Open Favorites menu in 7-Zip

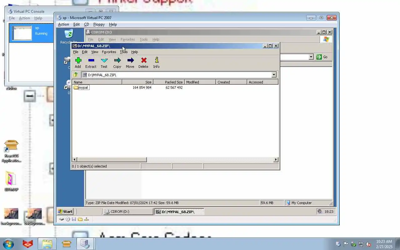[x=109, y=52]
